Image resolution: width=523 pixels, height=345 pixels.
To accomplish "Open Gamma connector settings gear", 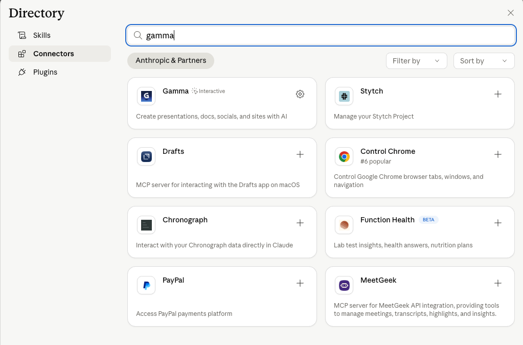I will [300, 94].
